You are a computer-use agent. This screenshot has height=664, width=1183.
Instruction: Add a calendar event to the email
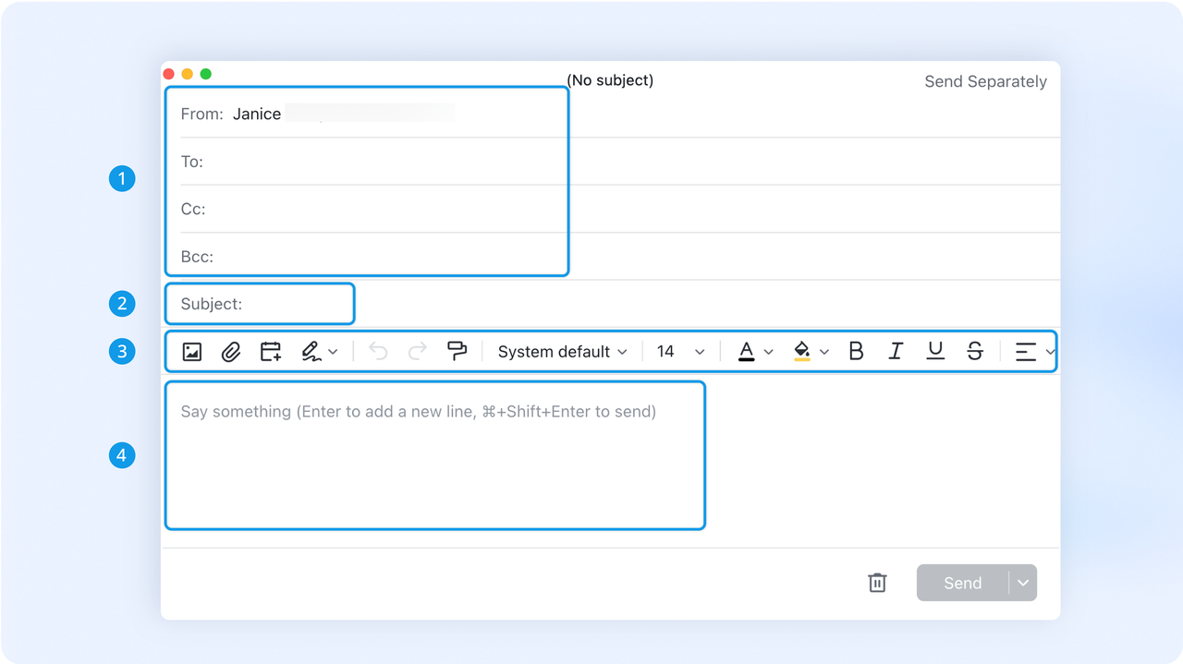coord(270,351)
